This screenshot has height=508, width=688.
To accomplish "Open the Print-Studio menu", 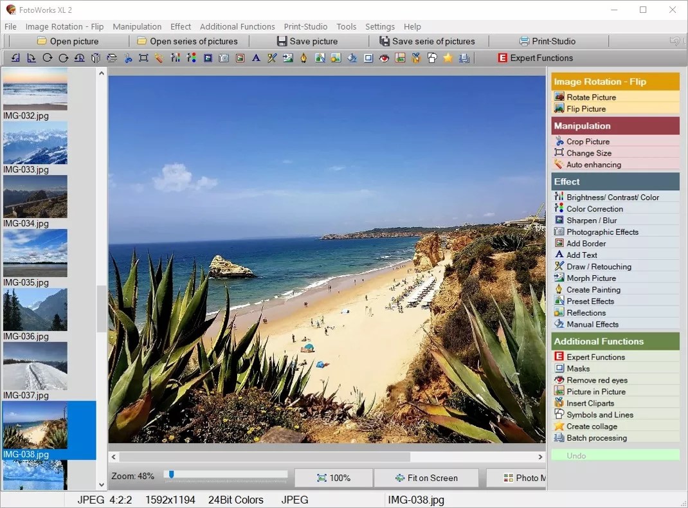I will tap(305, 26).
